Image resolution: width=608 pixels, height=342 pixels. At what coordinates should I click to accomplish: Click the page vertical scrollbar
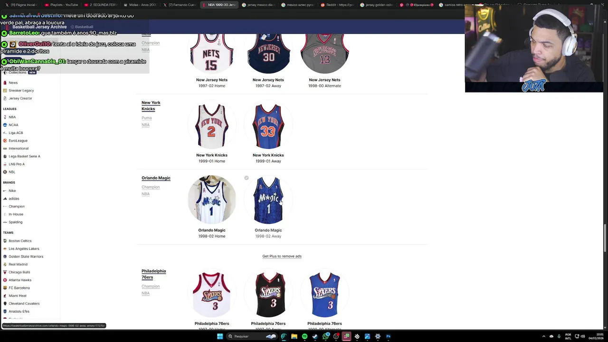click(x=606, y=237)
